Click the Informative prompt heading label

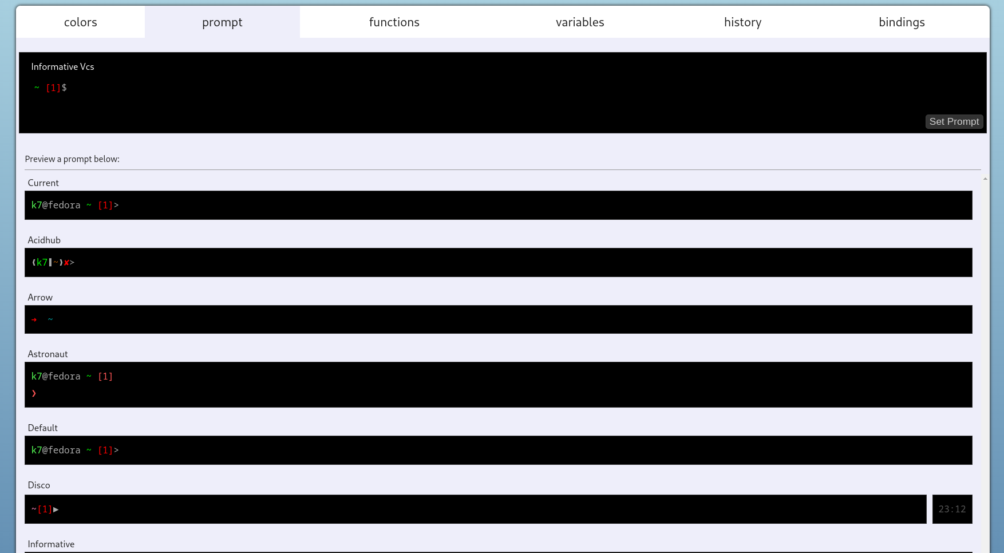coord(51,544)
